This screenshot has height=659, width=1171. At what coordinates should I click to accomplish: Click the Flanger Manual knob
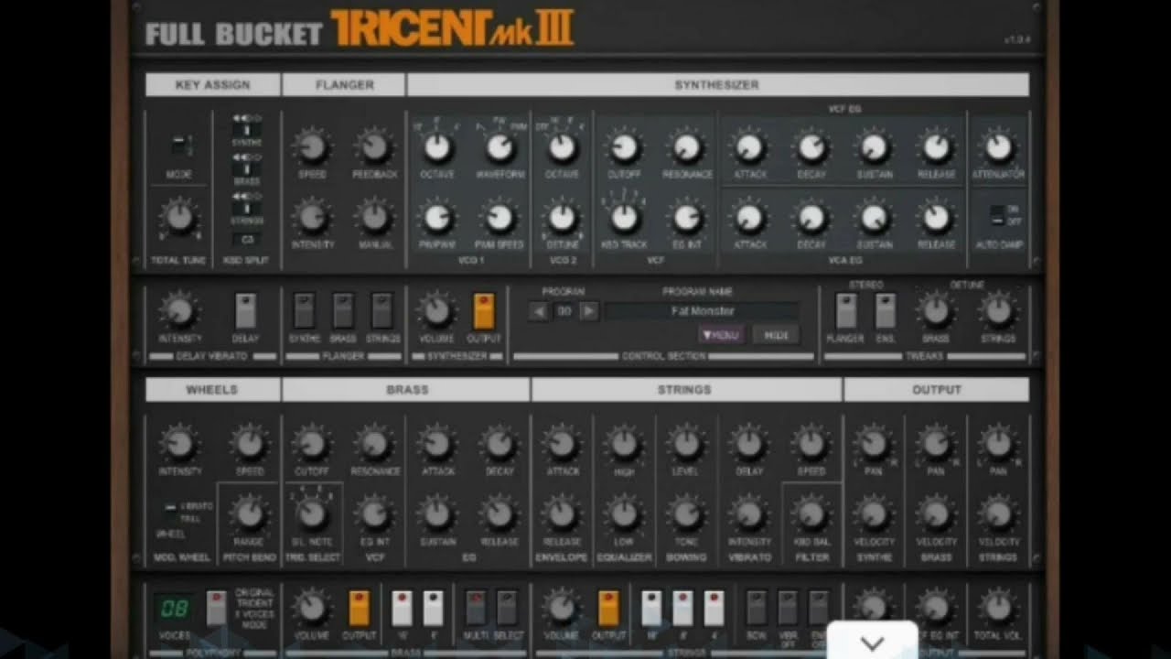[373, 217]
